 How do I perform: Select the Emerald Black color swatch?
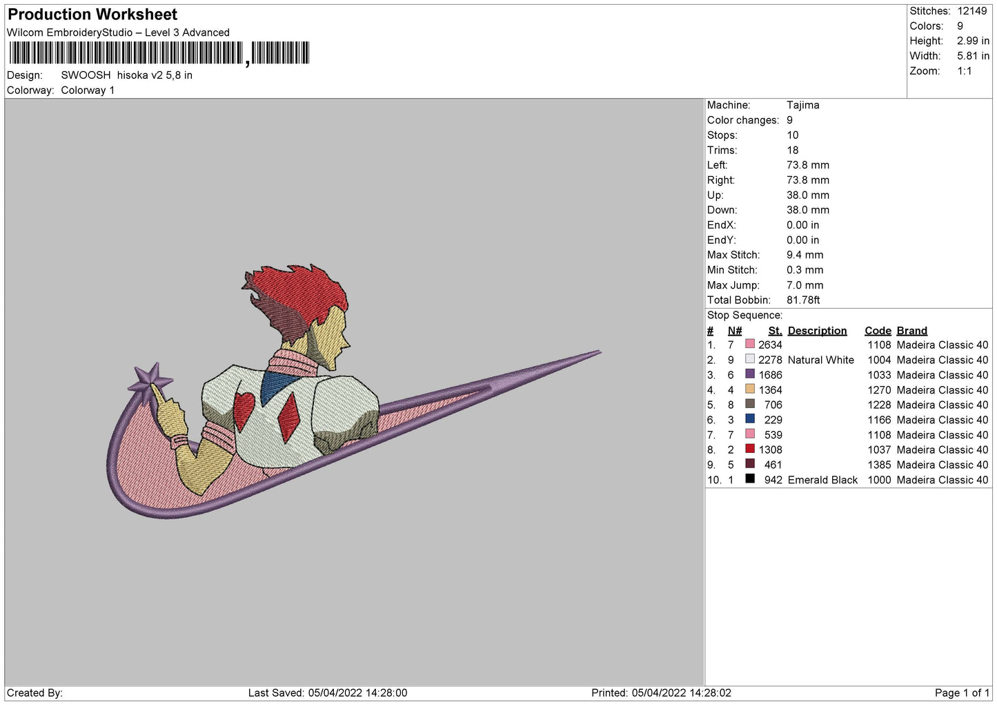(750, 479)
